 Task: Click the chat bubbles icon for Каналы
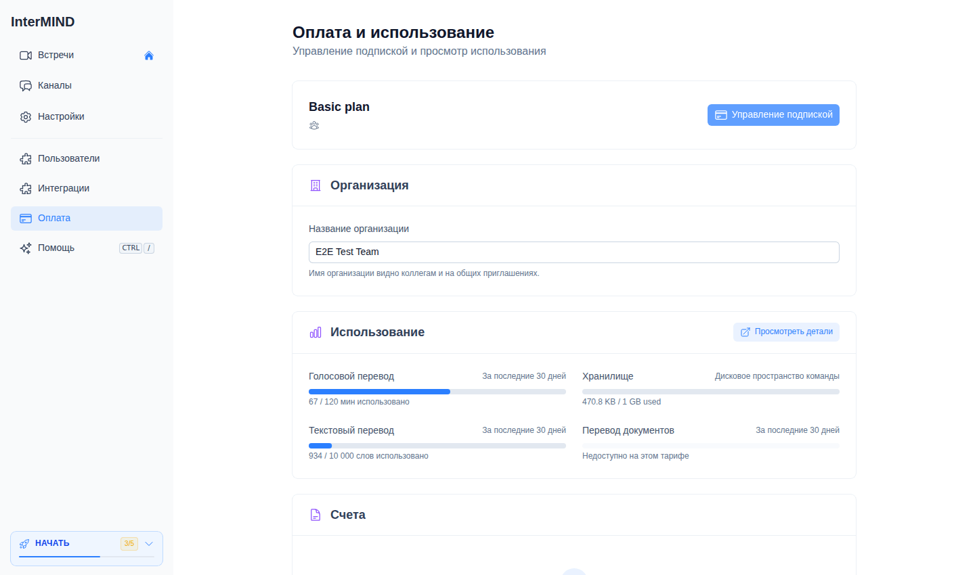pyautogui.click(x=26, y=86)
